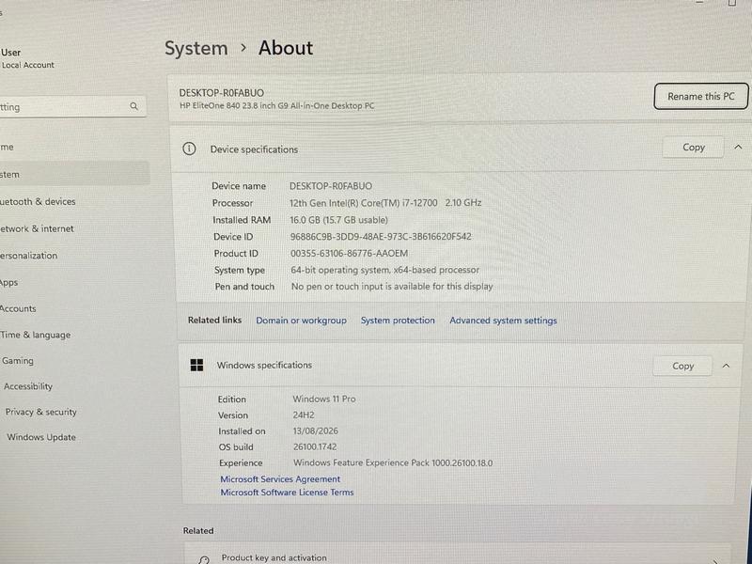Select the Edition value Windows 11 Pro

324,399
